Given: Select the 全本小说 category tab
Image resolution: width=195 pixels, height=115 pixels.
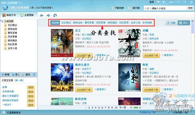Looking at the screenshot, I should 135,23.
